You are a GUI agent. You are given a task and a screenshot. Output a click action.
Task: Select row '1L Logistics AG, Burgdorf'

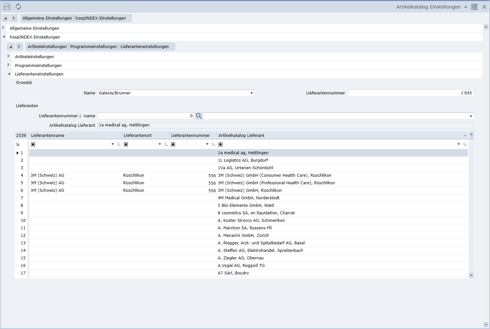pos(249,160)
